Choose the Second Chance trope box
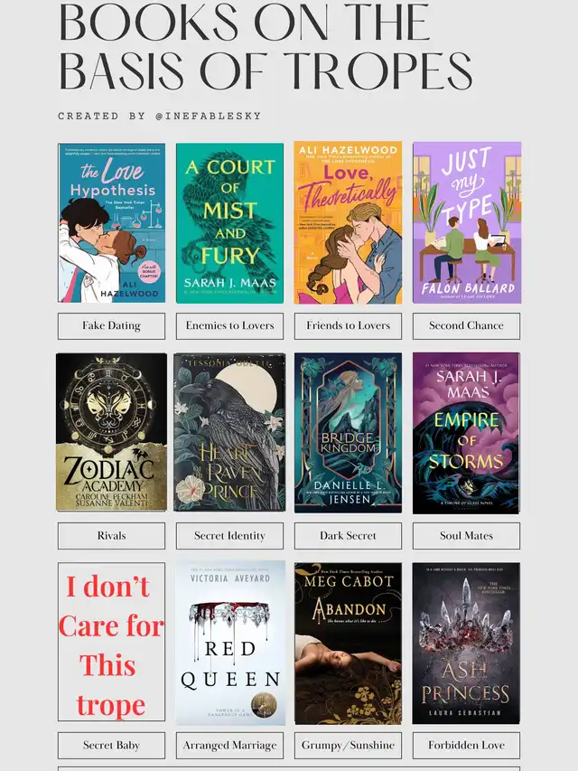 (466, 326)
